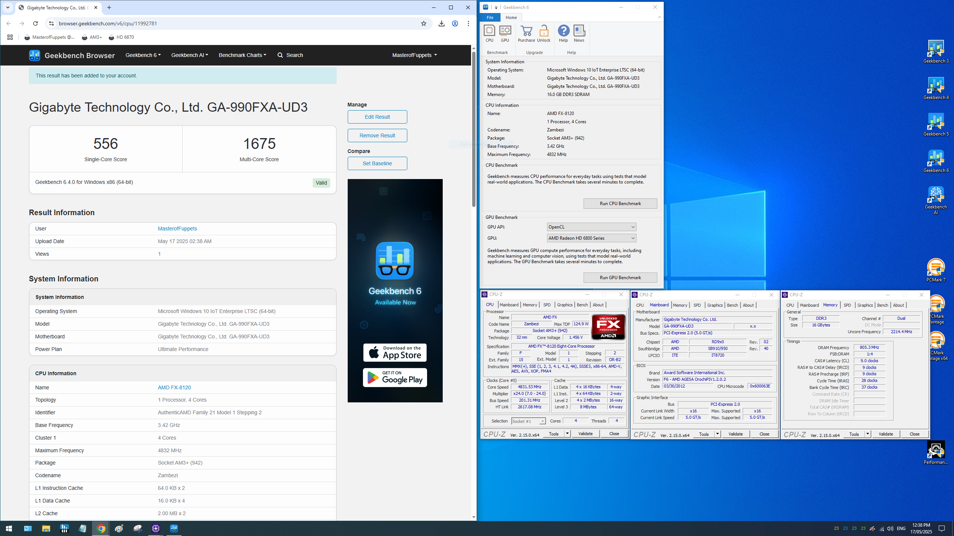Open Geekbench AI desktop shortcut
The width and height of the screenshot is (954, 536).
pos(936,200)
